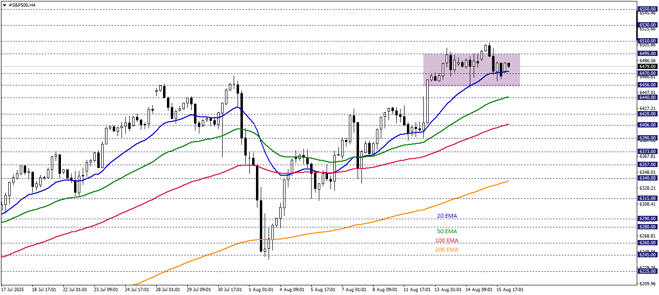Click the 6225.00 price level label

coord(647,271)
